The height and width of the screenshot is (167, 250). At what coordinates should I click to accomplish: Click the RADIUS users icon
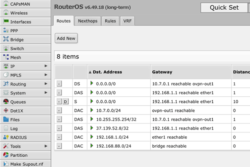(x=6, y=137)
